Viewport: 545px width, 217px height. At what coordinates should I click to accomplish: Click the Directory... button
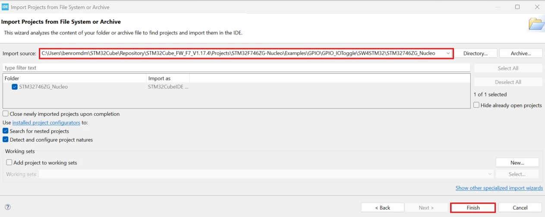pyautogui.click(x=475, y=53)
